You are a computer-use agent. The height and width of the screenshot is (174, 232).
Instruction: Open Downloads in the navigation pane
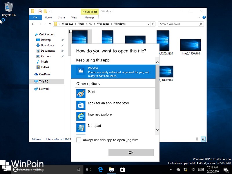[48, 45]
